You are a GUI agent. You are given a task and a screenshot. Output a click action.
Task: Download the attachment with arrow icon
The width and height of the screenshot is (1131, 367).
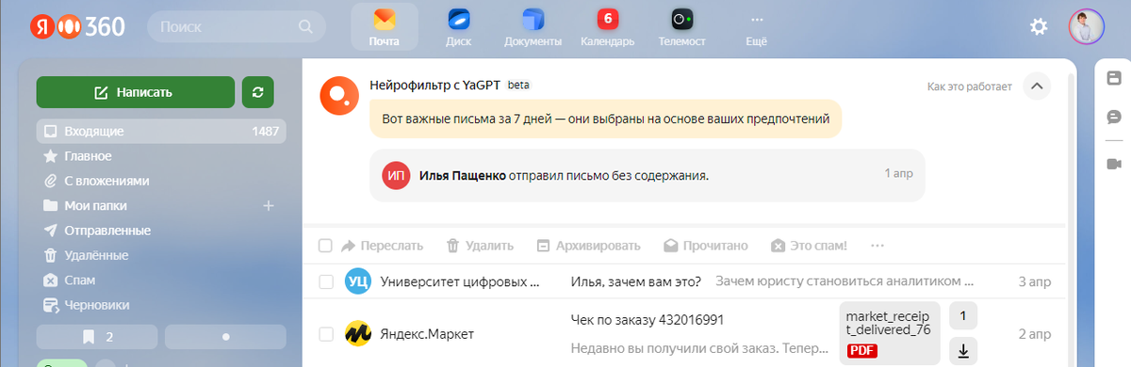[x=962, y=351]
